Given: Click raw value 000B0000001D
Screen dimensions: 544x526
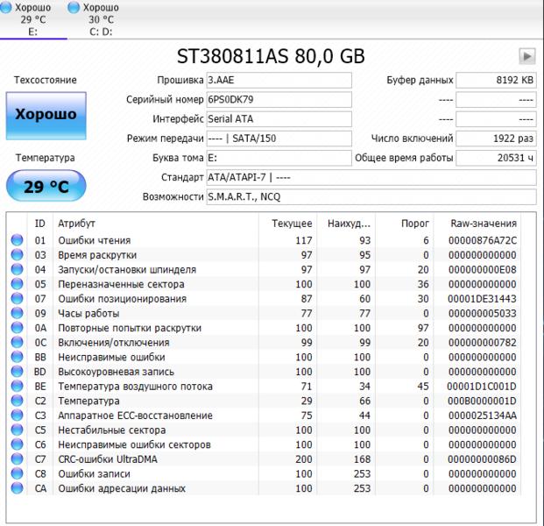Looking at the screenshot, I should 483,401.
